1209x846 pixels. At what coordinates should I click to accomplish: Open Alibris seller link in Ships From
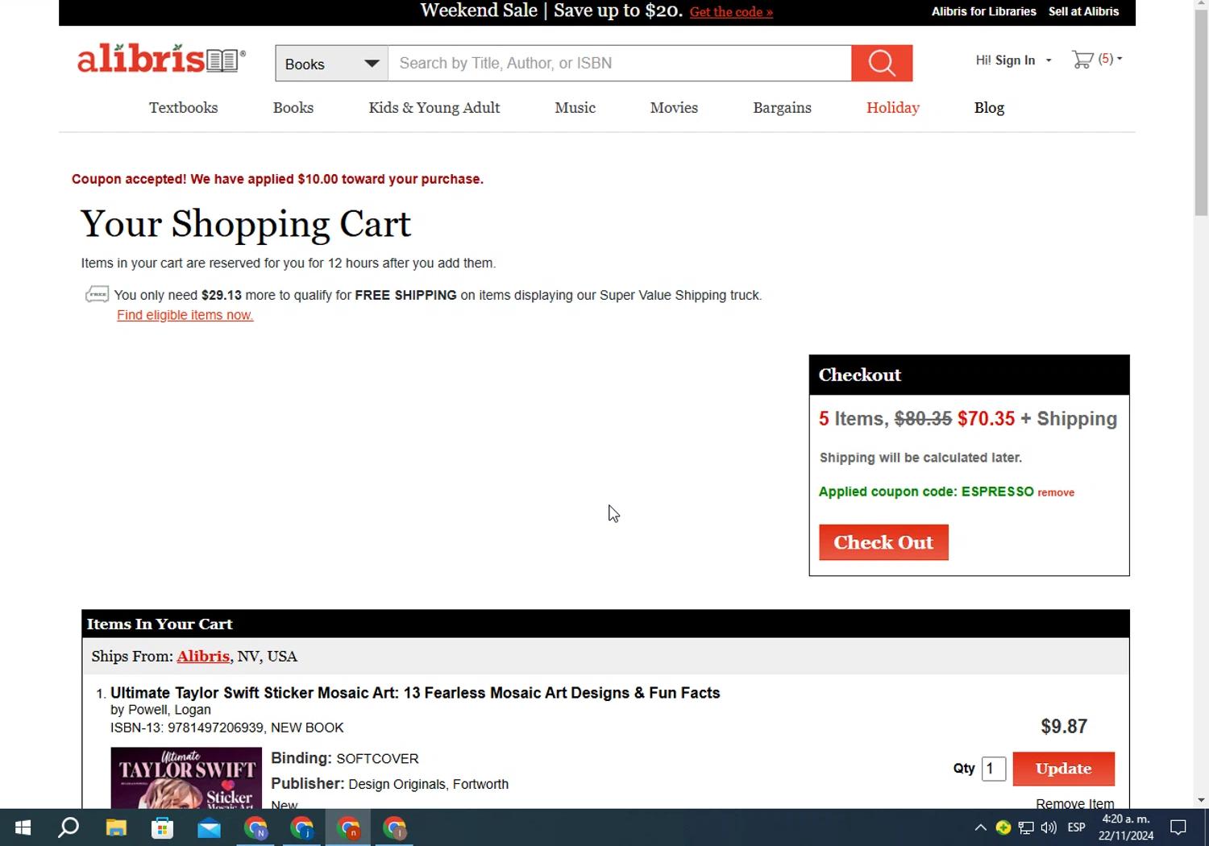[x=203, y=656]
